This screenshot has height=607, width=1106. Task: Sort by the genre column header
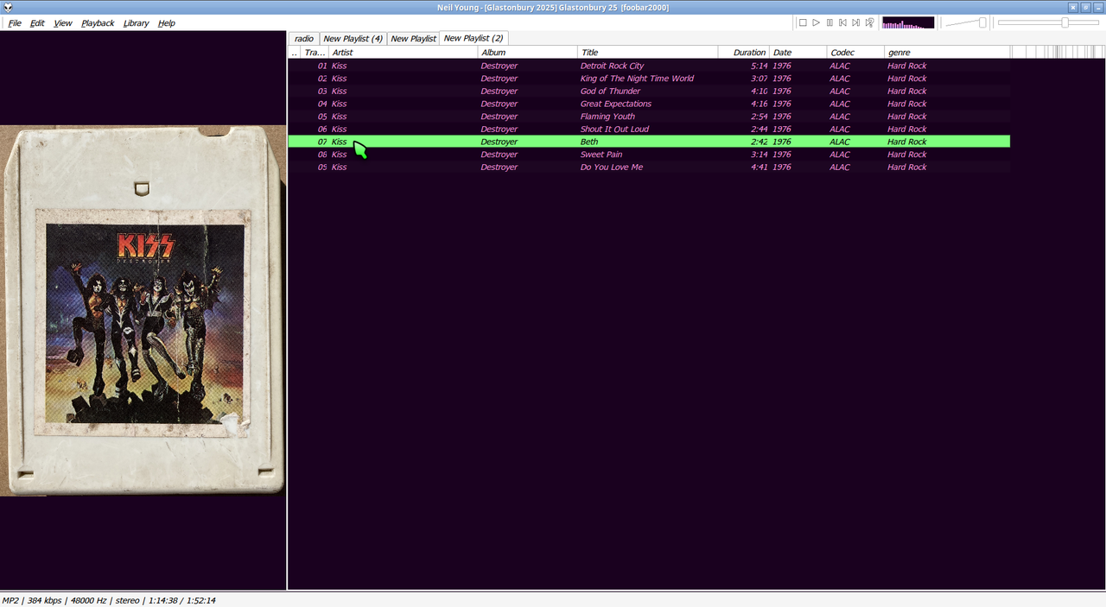[947, 53]
